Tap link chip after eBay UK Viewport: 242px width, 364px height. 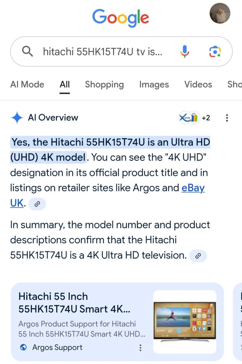(x=37, y=204)
